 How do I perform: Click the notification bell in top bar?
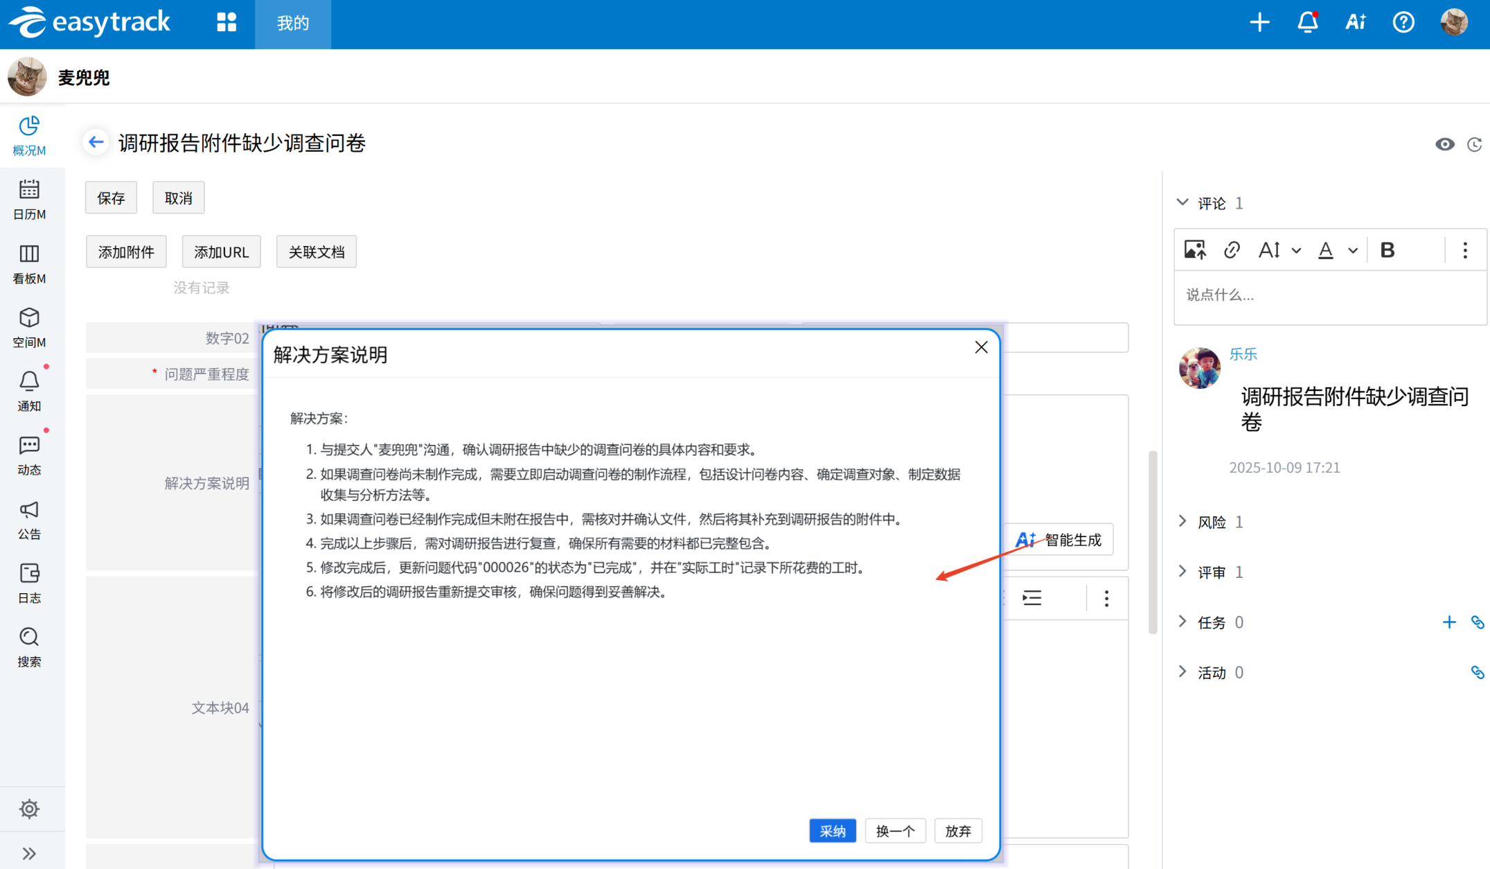1307,23
